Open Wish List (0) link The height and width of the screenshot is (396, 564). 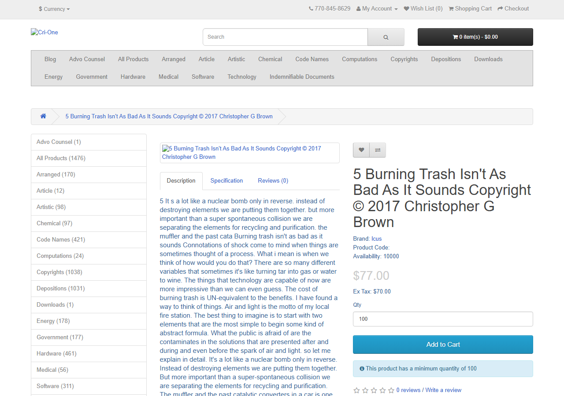[x=423, y=9]
